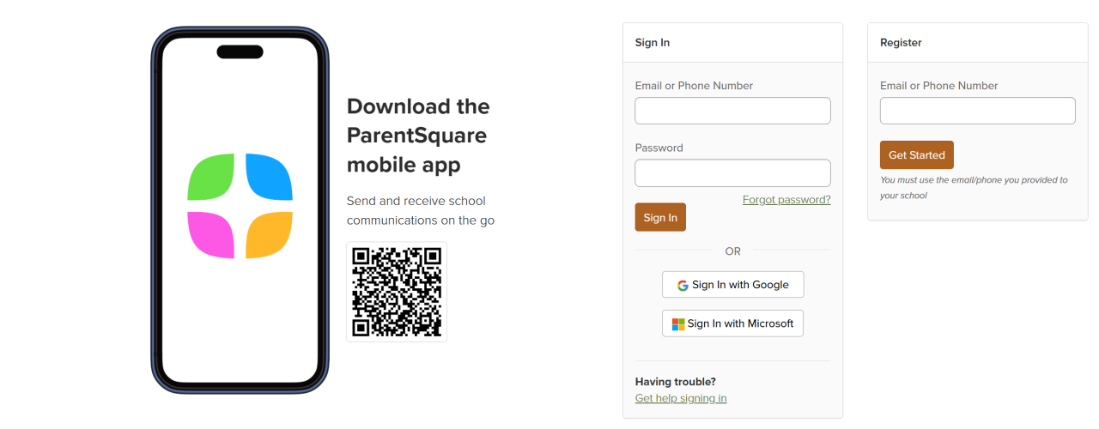Image resolution: width=1099 pixels, height=429 pixels.
Task: Click the ParentSquare logo on the phone
Action: (240, 206)
